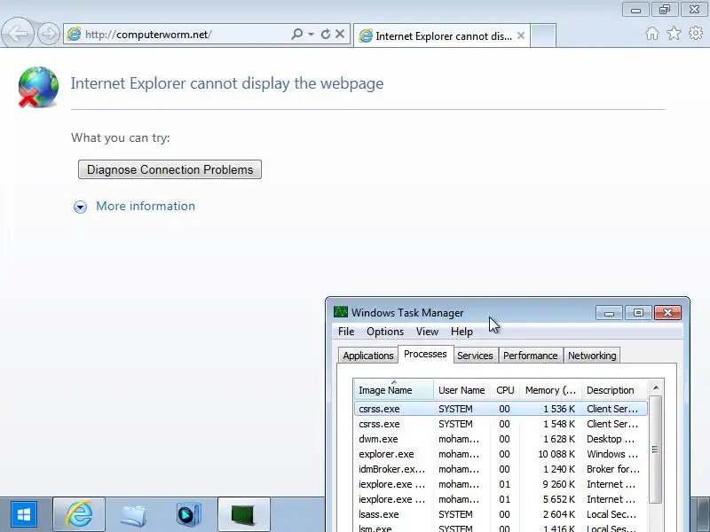Sort processes by Description column

[x=614, y=390]
